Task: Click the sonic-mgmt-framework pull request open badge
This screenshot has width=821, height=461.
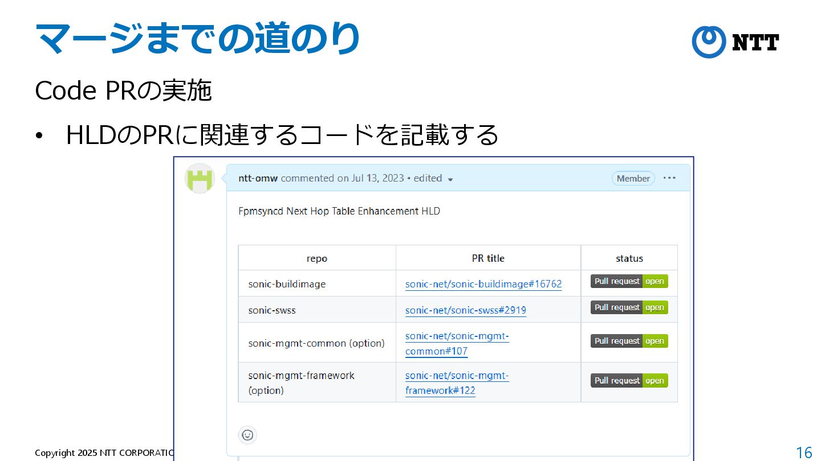Action: coord(629,380)
